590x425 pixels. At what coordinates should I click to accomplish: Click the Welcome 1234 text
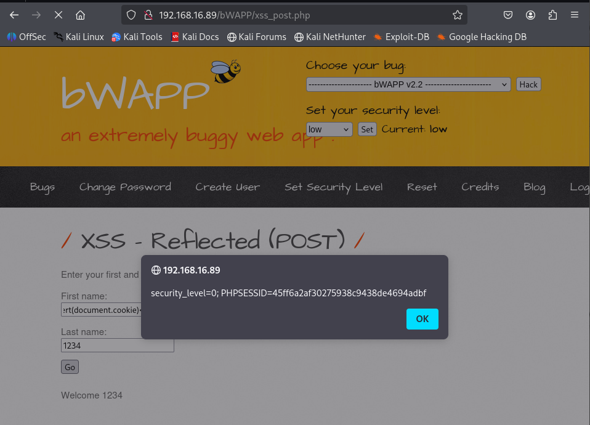click(x=92, y=395)
